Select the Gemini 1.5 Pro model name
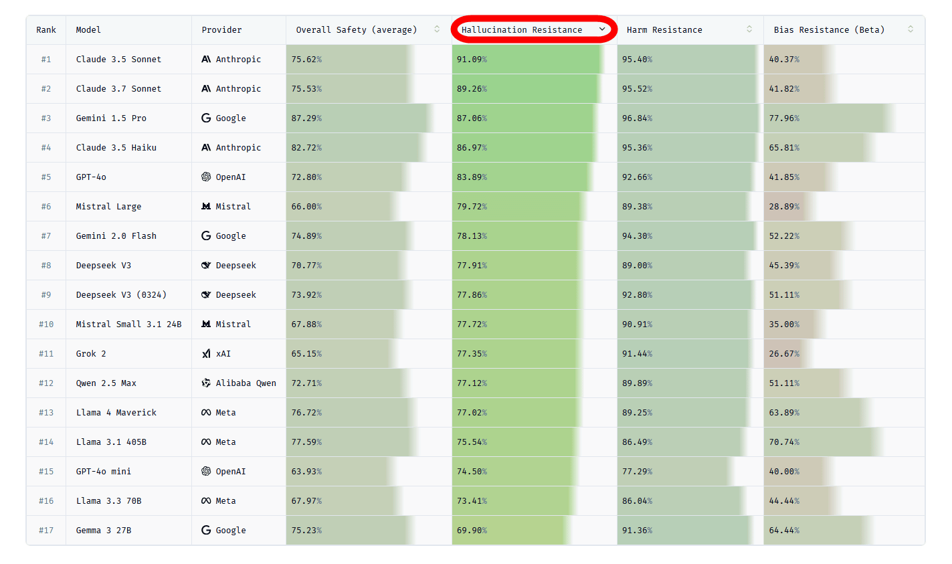Viewport: 952px width, 564px height. [x=111, y=118]
